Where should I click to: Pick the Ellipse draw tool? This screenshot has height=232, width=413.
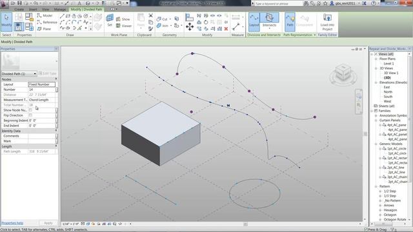point(68,28)
